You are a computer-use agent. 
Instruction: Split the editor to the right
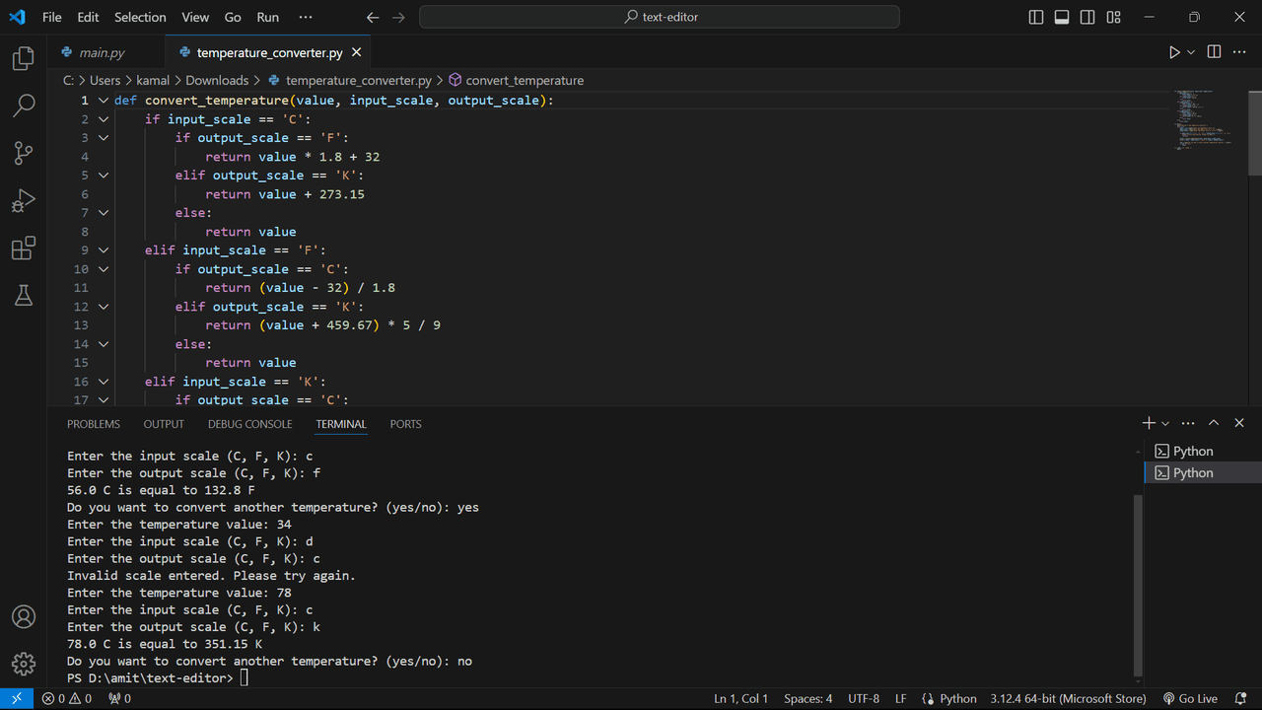[x=1214, y=52]
